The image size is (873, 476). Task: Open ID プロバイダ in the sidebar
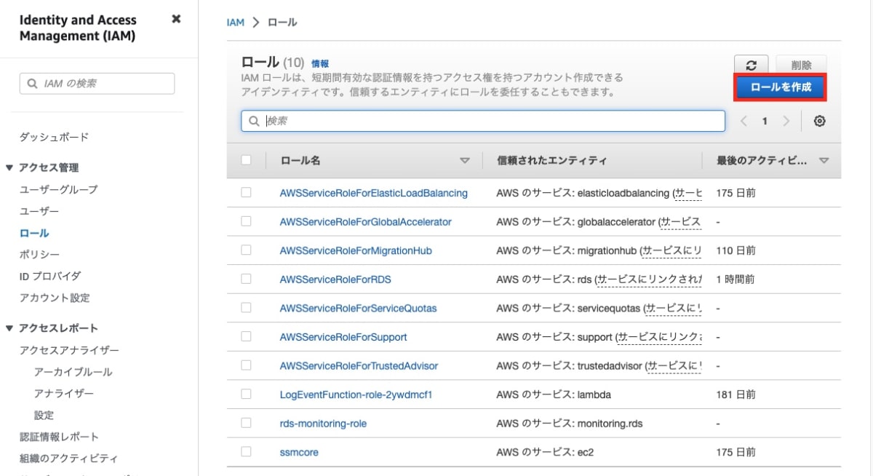tap(50, 276)
